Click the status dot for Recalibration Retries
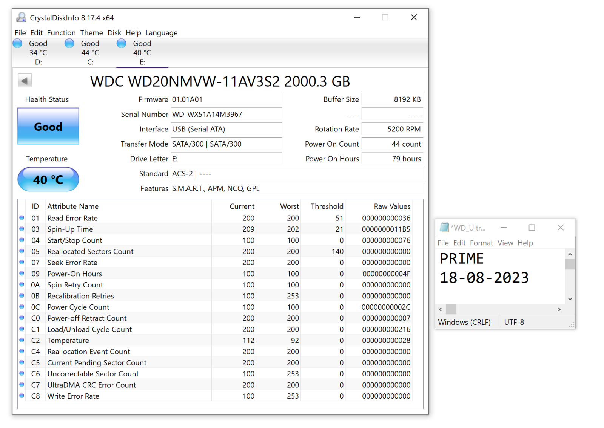This screenshot has height=428, width=604. tap(22, 296)
